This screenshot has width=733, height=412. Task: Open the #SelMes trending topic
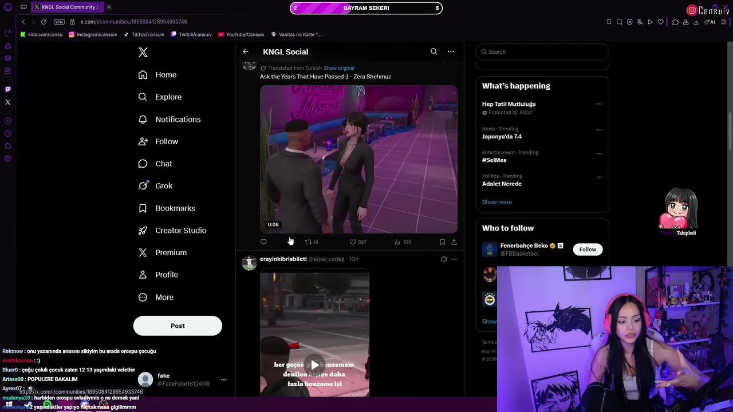pos(494,160)
